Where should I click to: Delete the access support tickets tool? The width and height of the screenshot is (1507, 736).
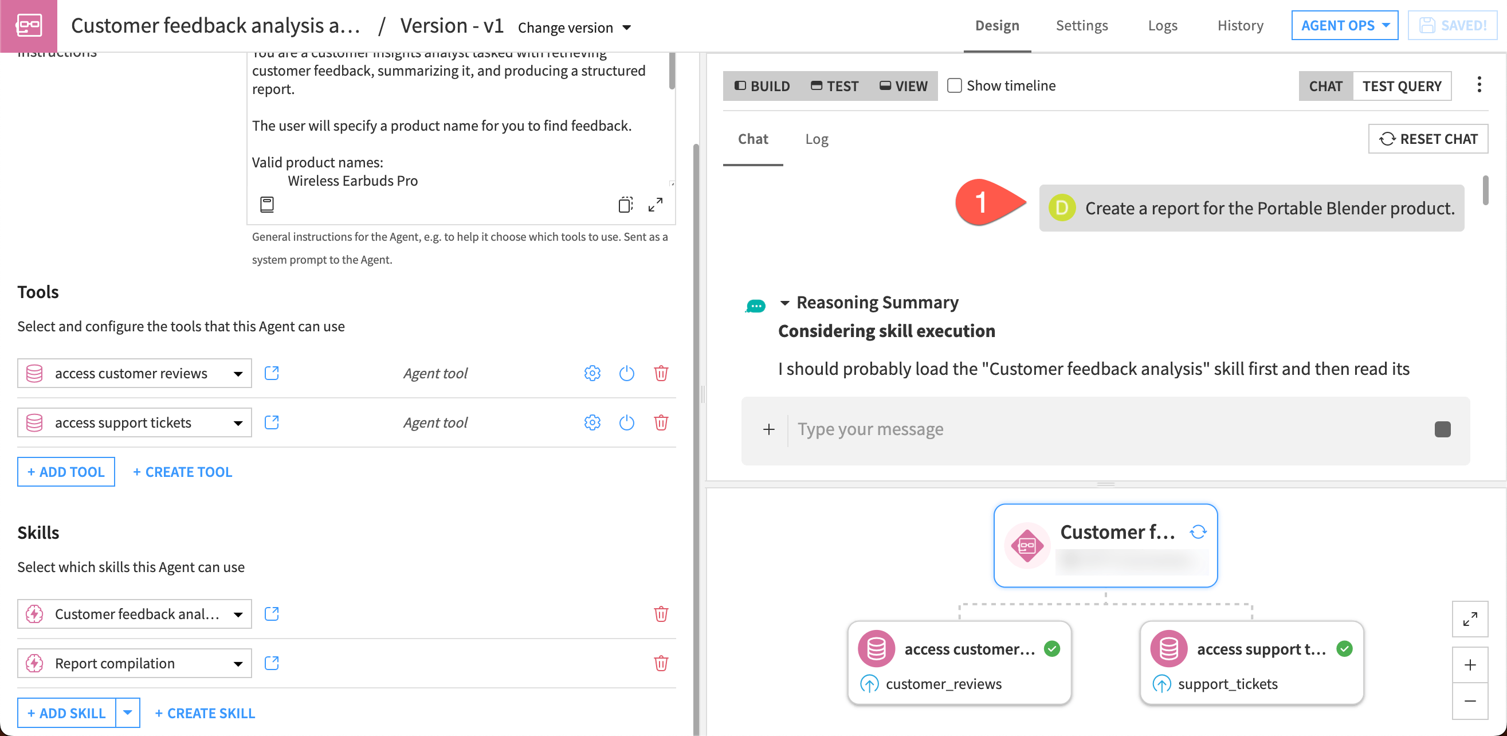click(x=661, y=422)
